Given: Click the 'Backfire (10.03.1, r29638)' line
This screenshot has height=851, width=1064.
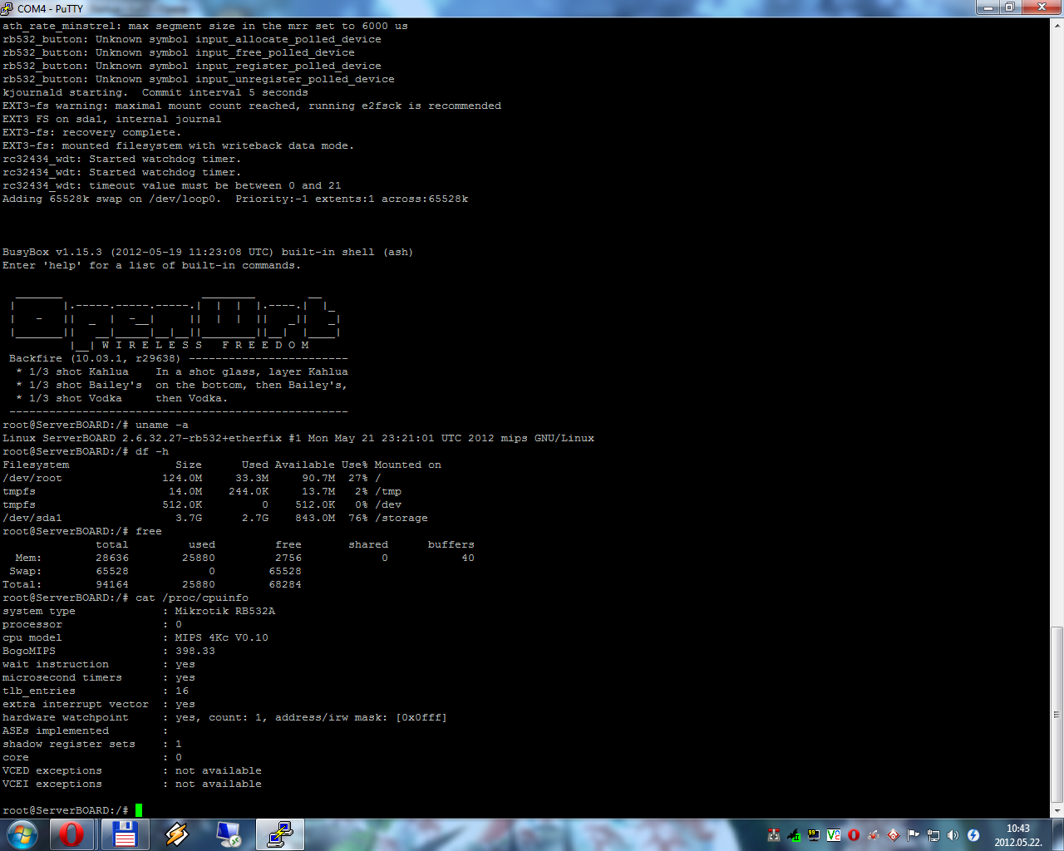Looking at the screenshot, I should [x=179, y=358].
